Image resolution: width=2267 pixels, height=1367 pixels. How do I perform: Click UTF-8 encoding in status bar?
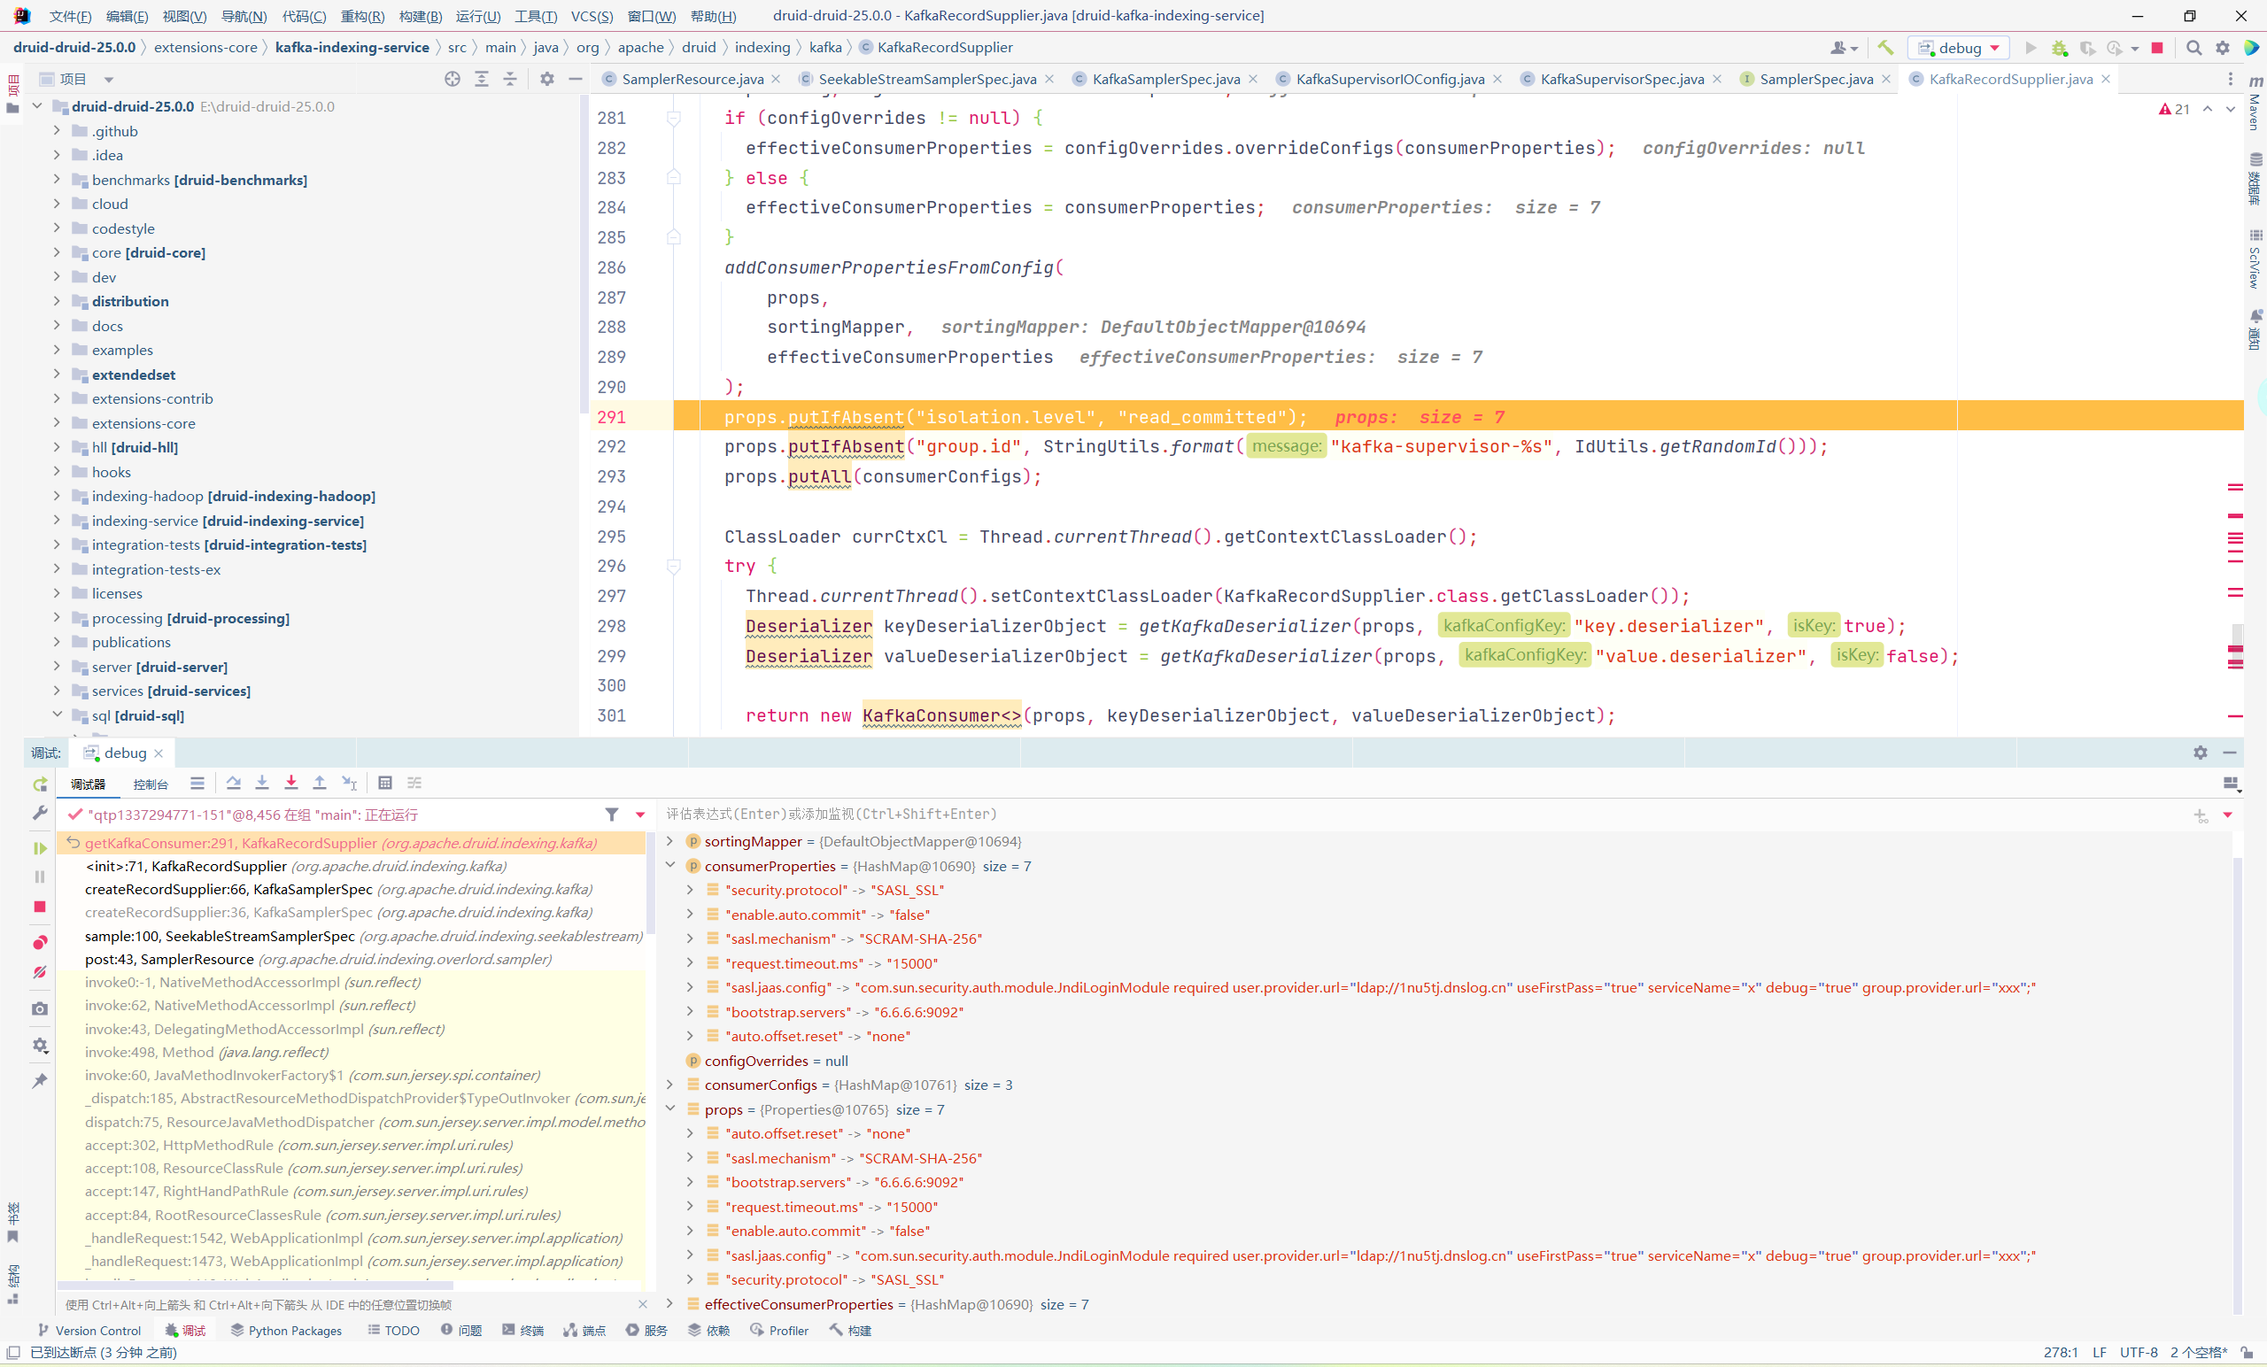tap(2139, 1352)
